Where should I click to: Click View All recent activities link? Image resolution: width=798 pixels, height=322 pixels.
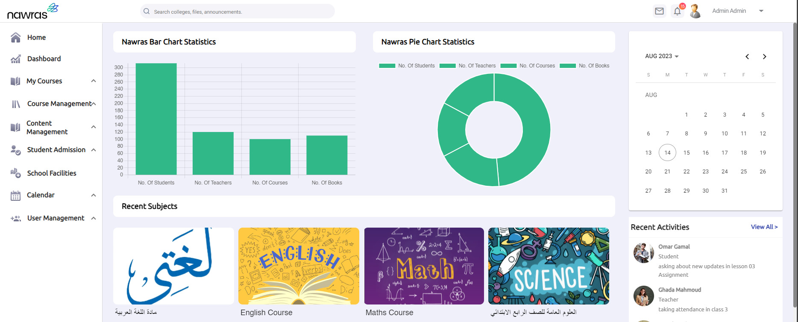(x=764, y=227)
